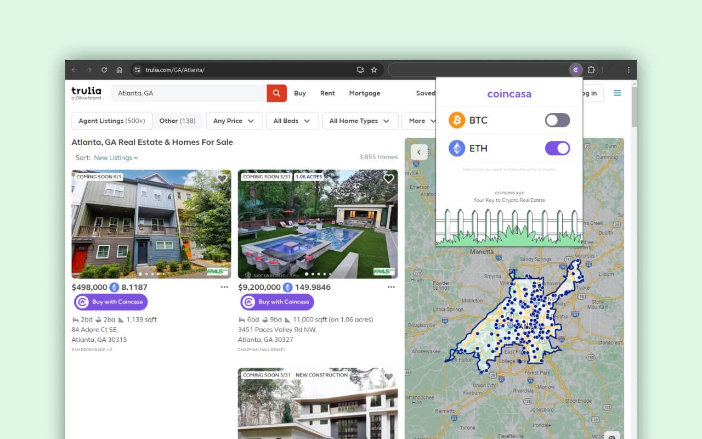Click Ethereum icon next to 149.9846 price
The width and height of the screenshot is (702, 439).
(287, 287)
